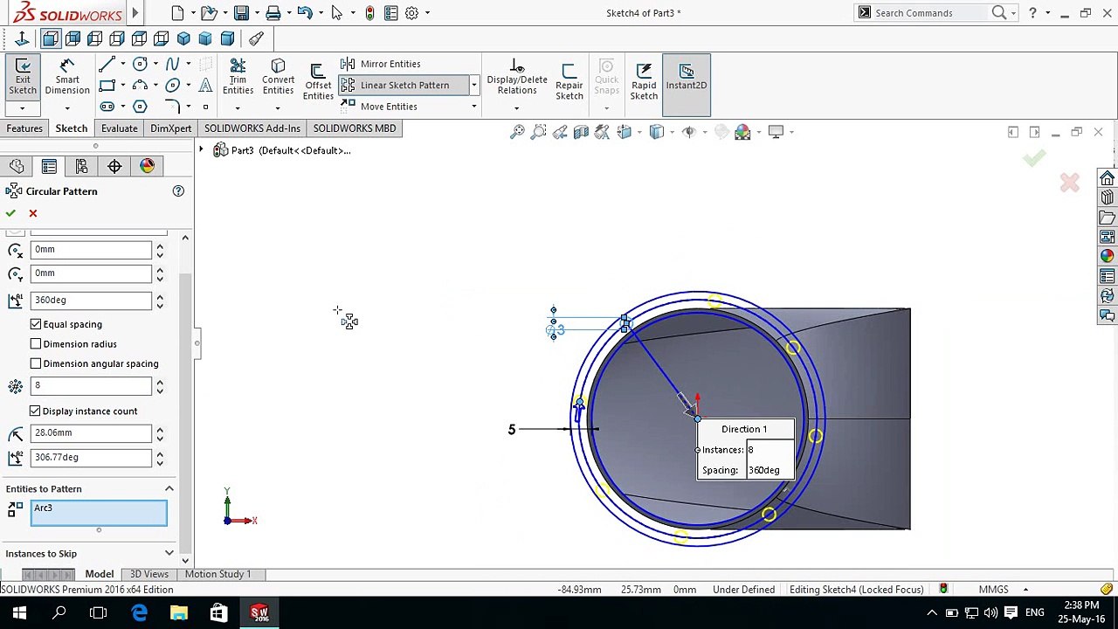Toggle Display instance count checkbox
The image size is (1118, 629).
(35, 411)
